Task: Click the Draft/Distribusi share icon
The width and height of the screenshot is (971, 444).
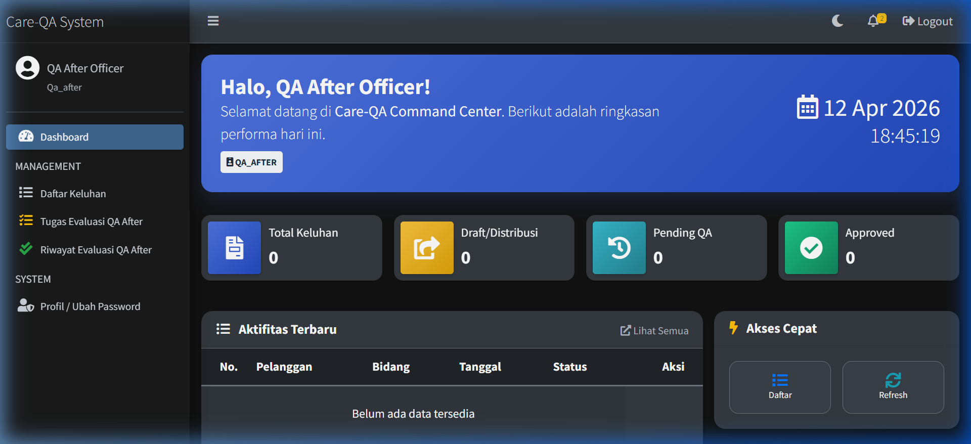Action: (x=427, y=248)
